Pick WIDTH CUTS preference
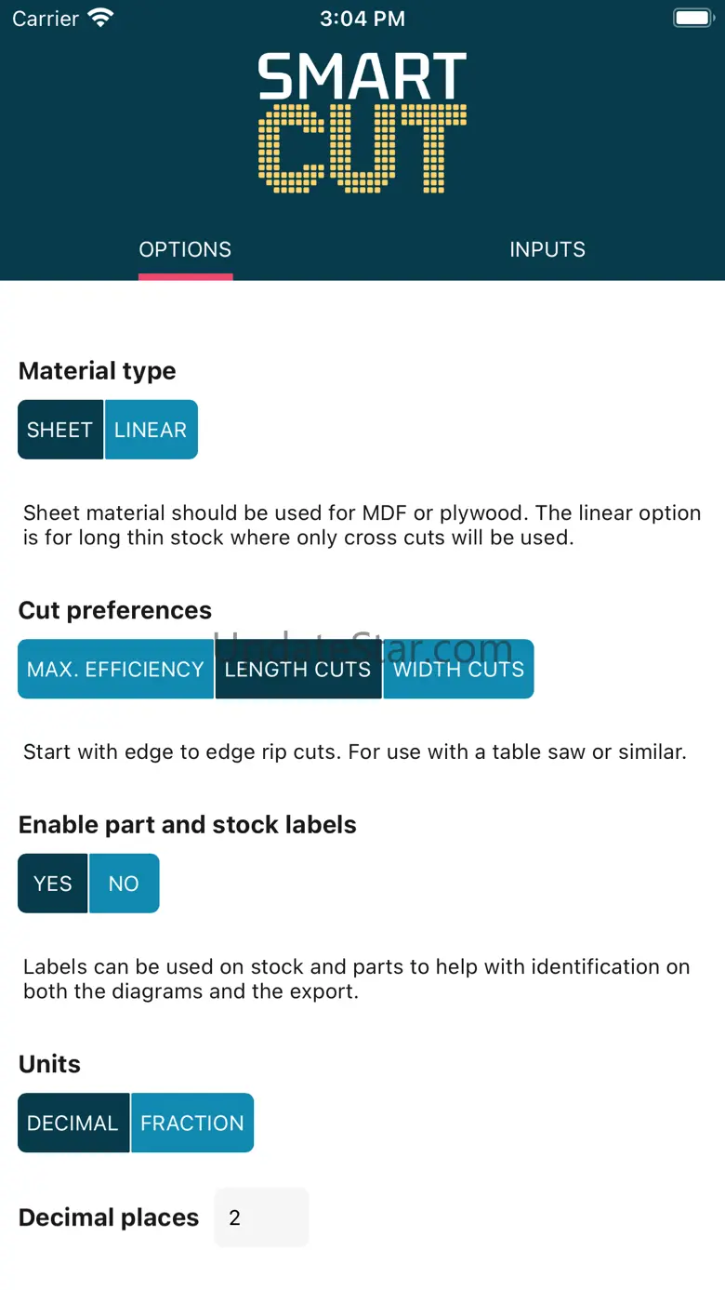Viewport: 725px width, 1290px height. tap(458, 669)
